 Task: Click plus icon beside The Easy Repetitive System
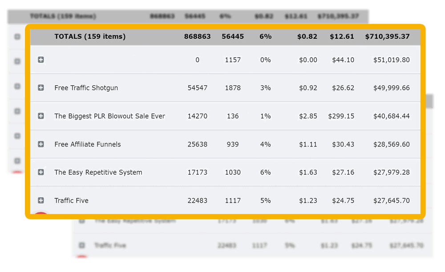[41, 172]
